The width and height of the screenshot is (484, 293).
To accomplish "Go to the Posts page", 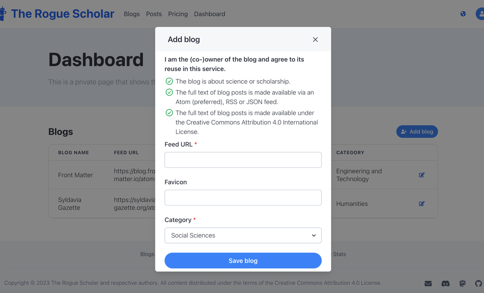I will [x=154, y=14].
